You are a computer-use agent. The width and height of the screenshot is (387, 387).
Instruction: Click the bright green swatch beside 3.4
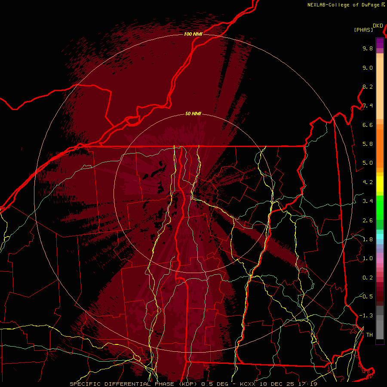380,207
